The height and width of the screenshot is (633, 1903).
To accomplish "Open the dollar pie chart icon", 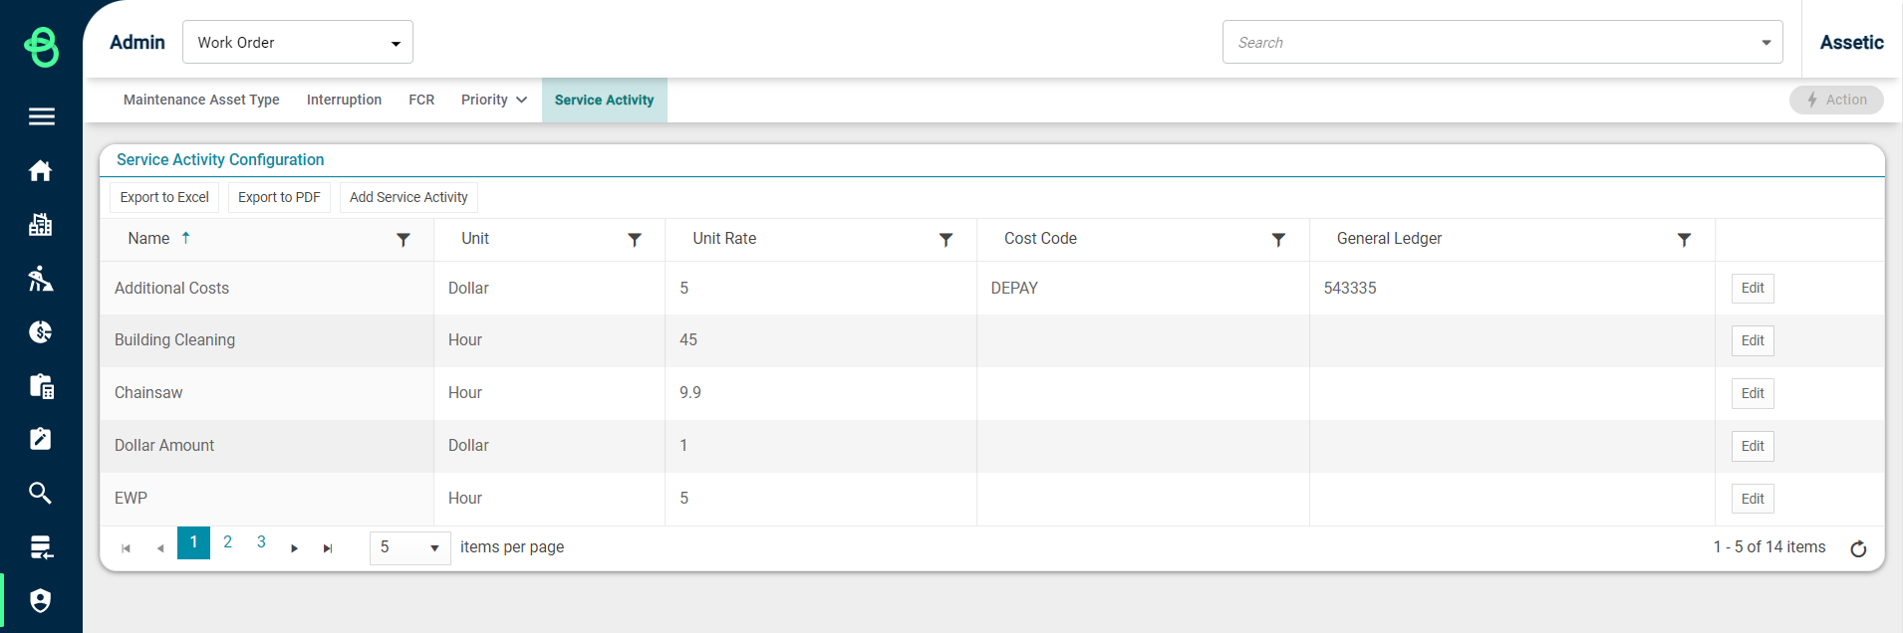I will point(41,331).
